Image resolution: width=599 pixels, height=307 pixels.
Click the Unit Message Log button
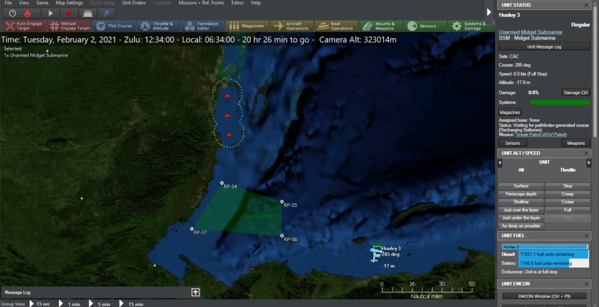[x=544, y=46]
